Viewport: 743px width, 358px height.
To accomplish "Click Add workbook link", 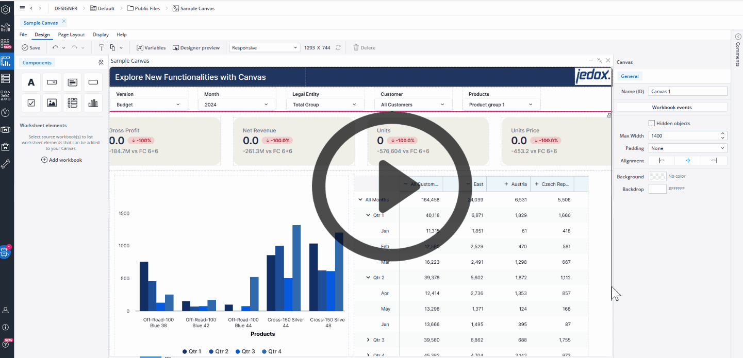I will pyautogui.click(x=61, y=160).
